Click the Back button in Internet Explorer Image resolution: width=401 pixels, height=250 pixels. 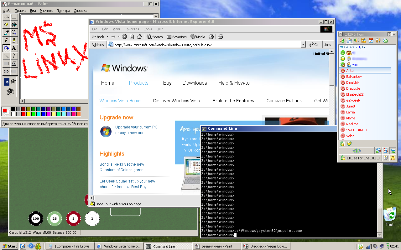click(x=98, y=37)
